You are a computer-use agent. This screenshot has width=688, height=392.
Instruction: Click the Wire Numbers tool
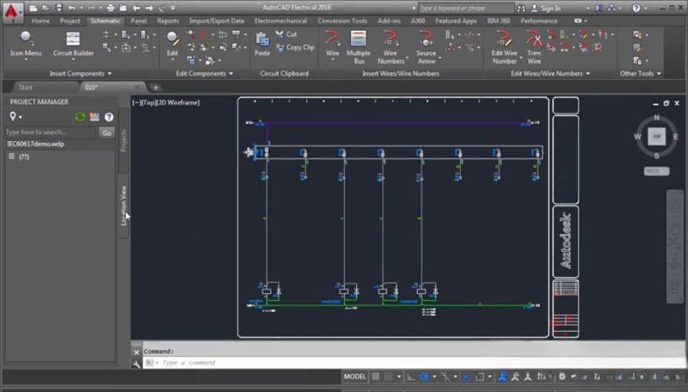[x=390, y=47]
